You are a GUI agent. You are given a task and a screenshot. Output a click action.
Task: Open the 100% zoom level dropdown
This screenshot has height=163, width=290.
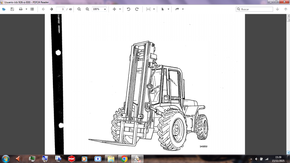pyautogui.click(x=99, y=9)
